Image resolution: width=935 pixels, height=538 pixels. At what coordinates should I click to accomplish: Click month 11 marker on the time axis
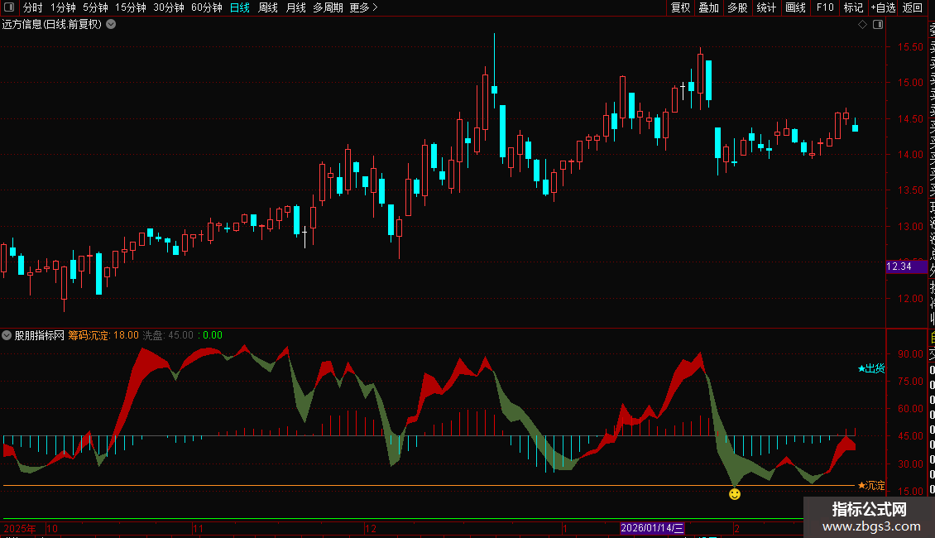tap(199, 528)
